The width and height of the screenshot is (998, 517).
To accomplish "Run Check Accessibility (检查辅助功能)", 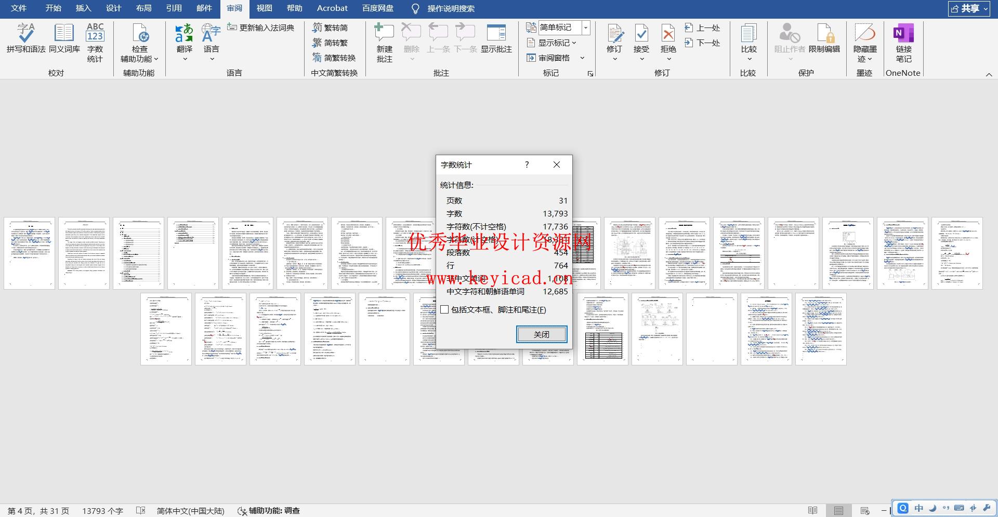I will point(139,43).
